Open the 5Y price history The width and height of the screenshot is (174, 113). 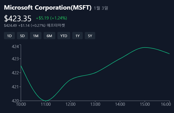pos(90,36)
